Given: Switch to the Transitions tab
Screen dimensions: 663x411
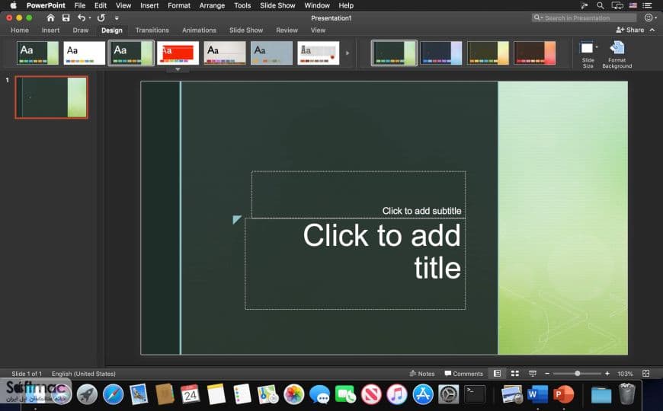Looking at the screenshot, I should (152, 30).
